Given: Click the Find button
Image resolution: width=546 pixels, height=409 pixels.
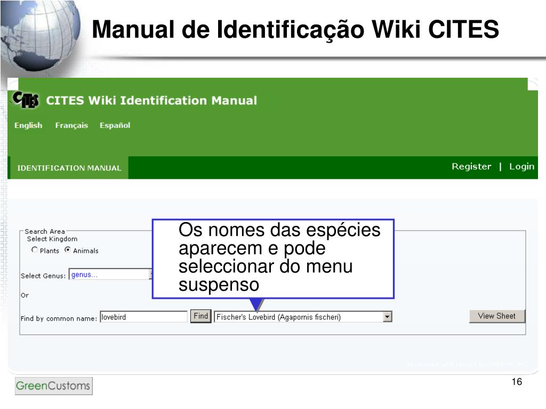Looking at the screenshot, I should tap(200, 316).
